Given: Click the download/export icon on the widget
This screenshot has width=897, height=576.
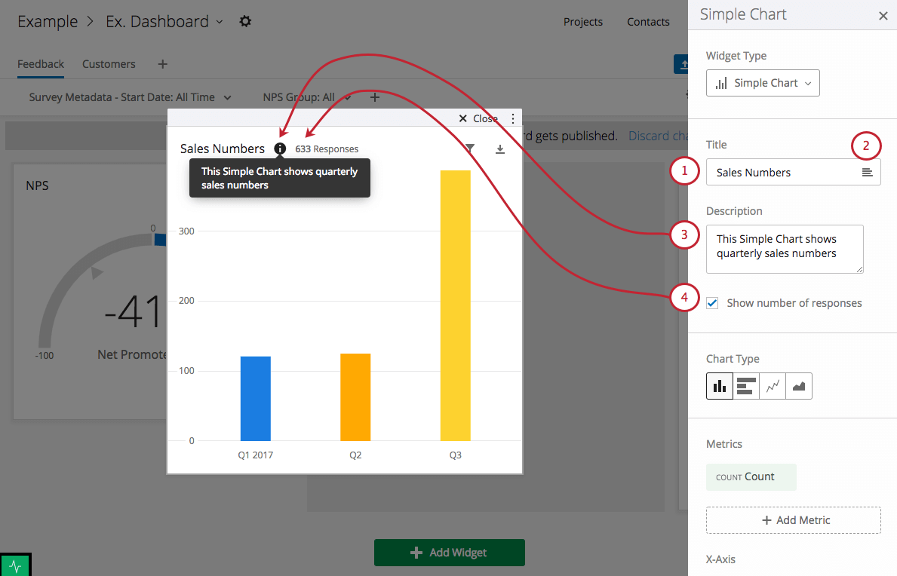Looking at the screenshot, I should pyautogui.click(x=499, y=149).
